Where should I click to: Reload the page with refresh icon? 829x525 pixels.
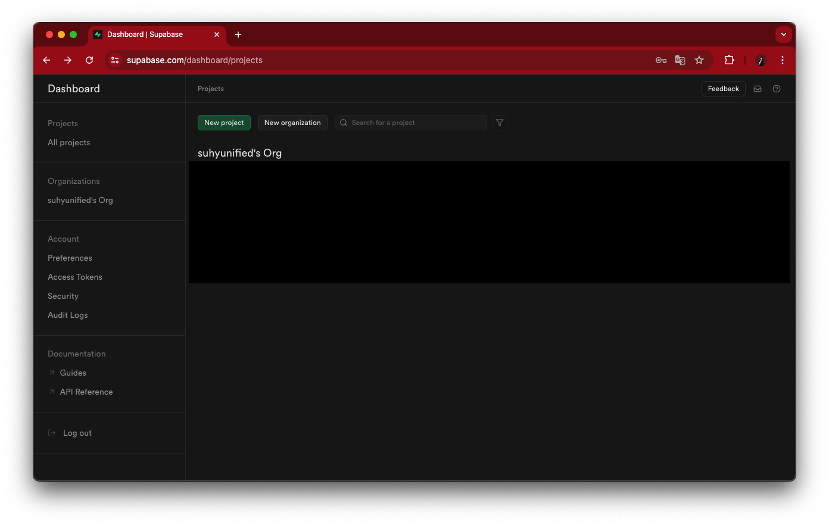(x=89, y=60)
